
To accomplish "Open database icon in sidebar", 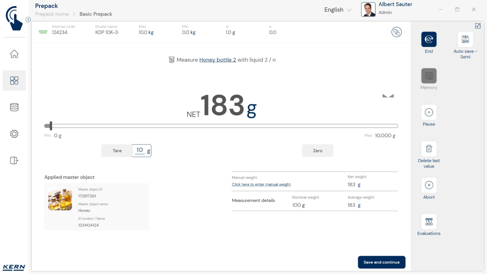I will pos(14,107).
